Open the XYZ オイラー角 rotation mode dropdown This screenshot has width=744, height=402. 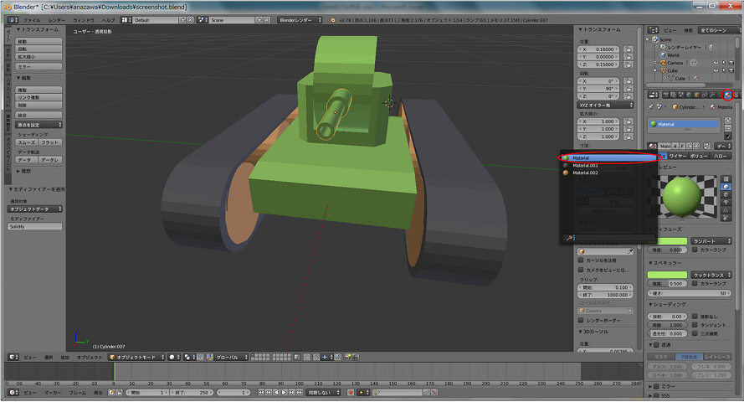pyautogui.click(x=607, y=105)
